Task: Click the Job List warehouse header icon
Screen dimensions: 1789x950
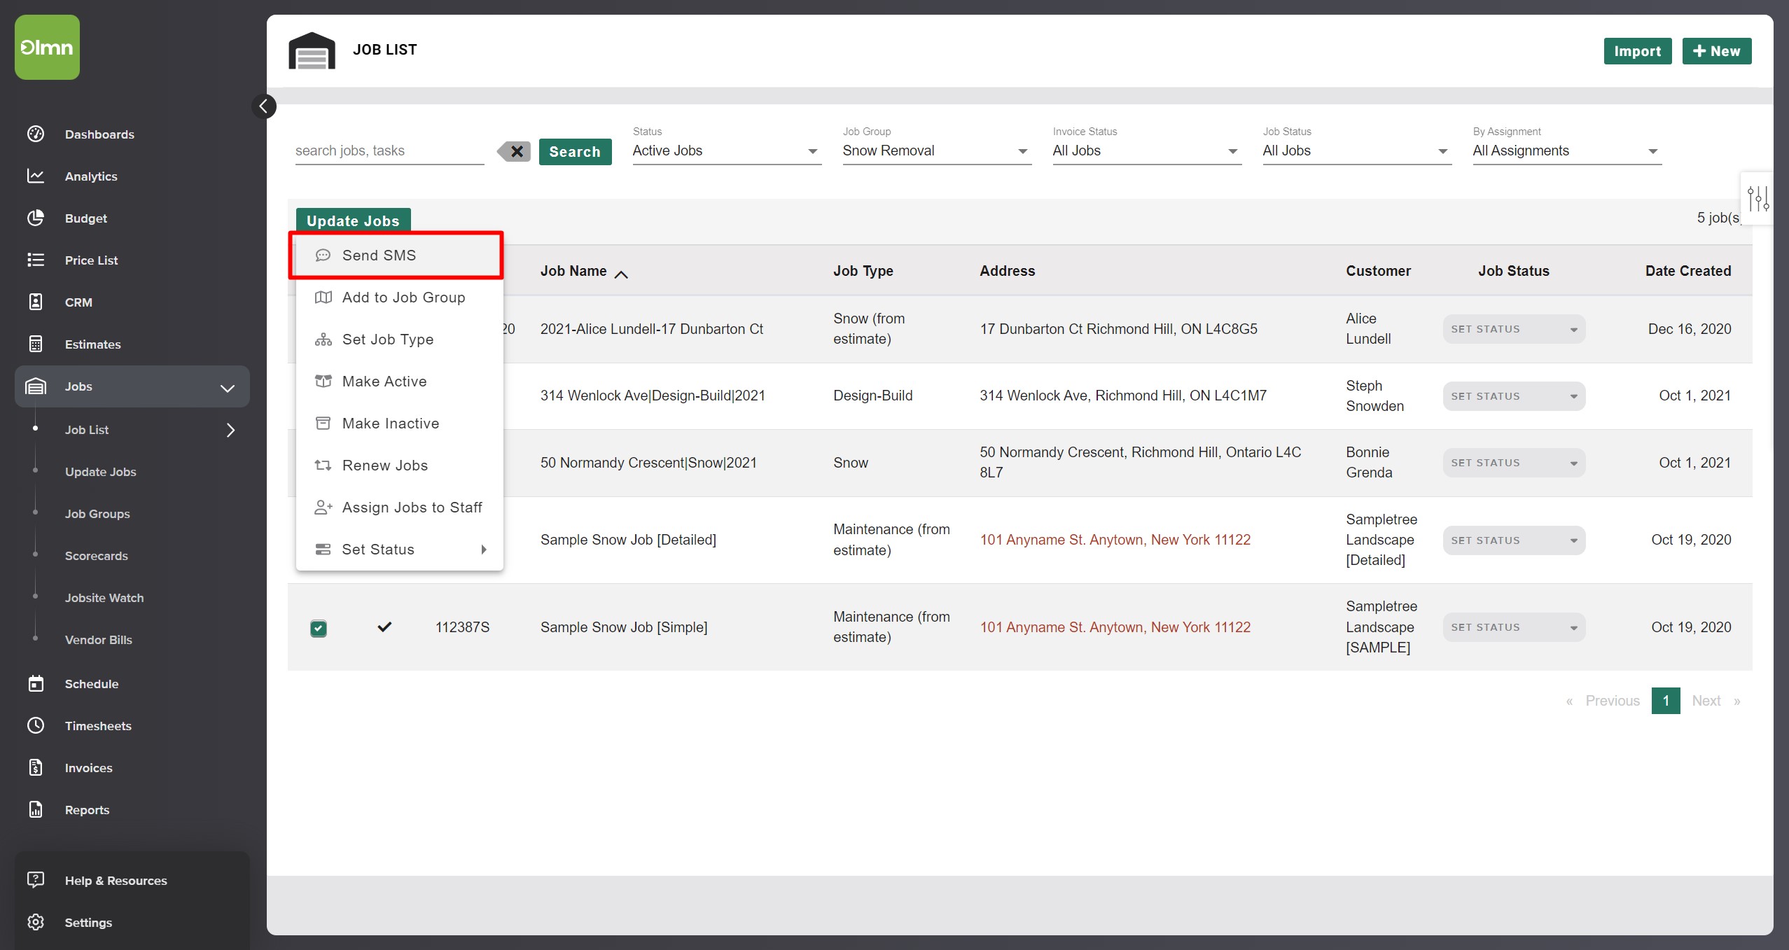Action: click(x=312, y=50)
